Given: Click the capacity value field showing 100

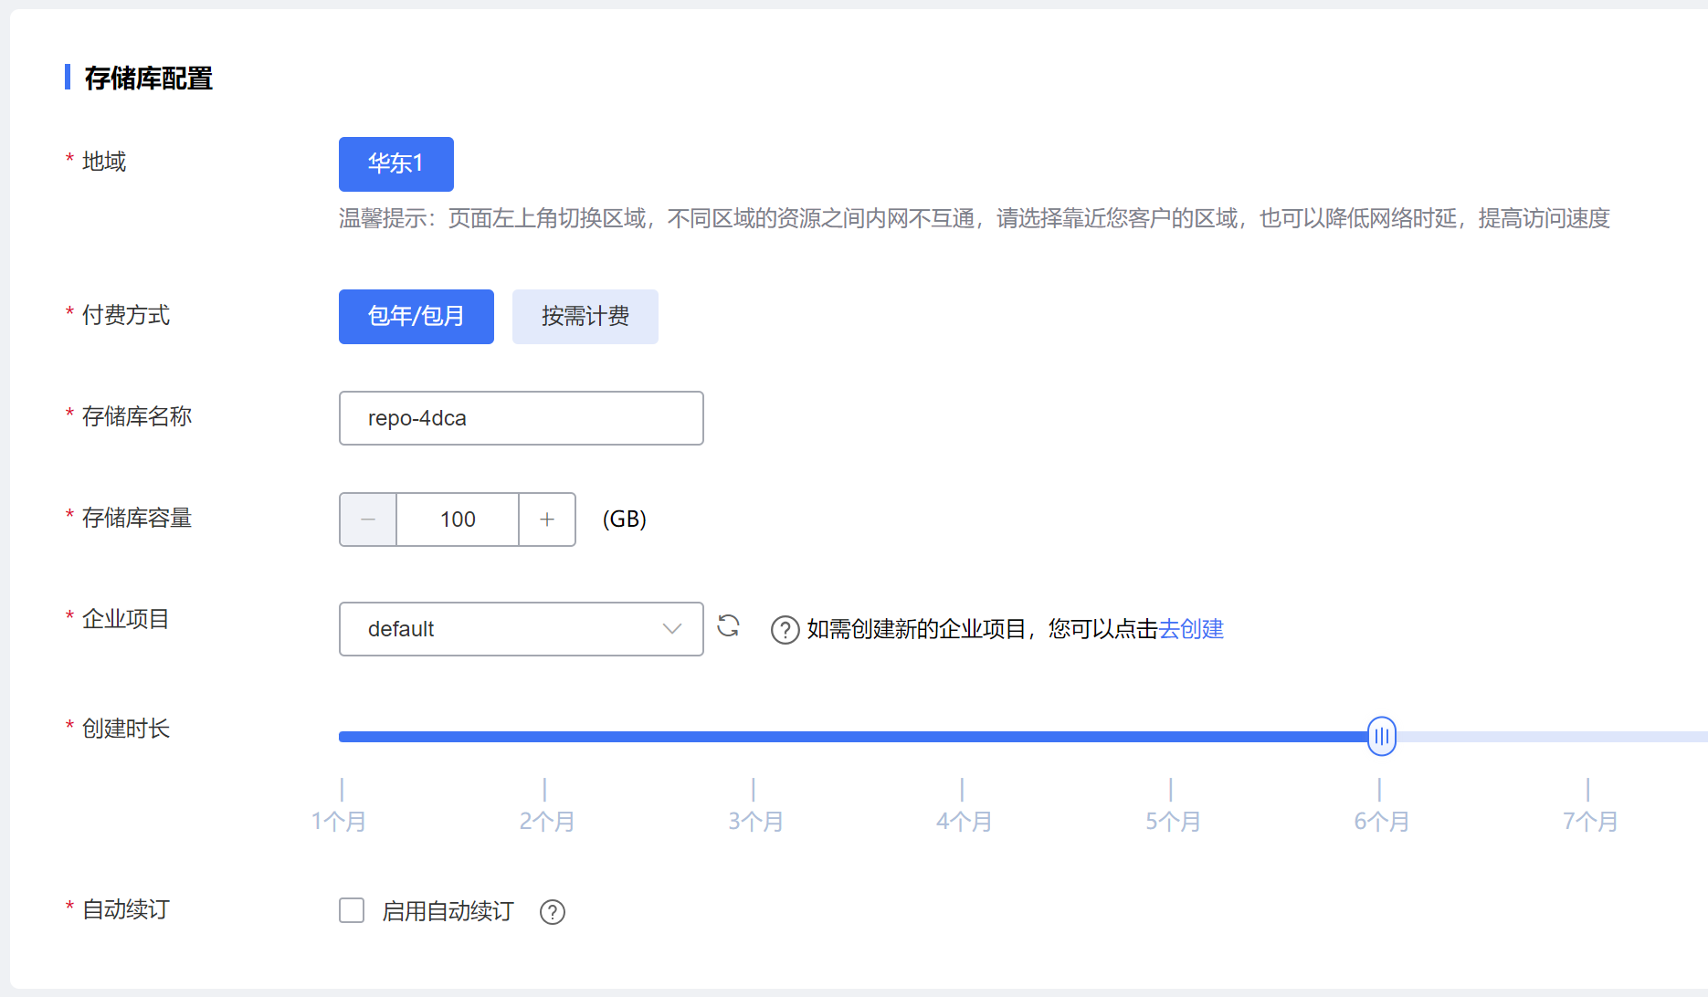Looking at the screenshot, I should (x=458, y=519).
